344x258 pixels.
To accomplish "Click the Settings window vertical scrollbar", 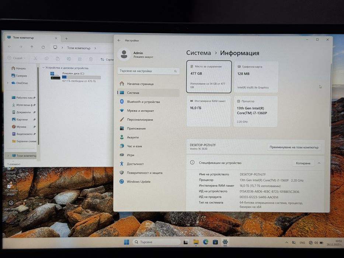I will [x=330, y=95].
